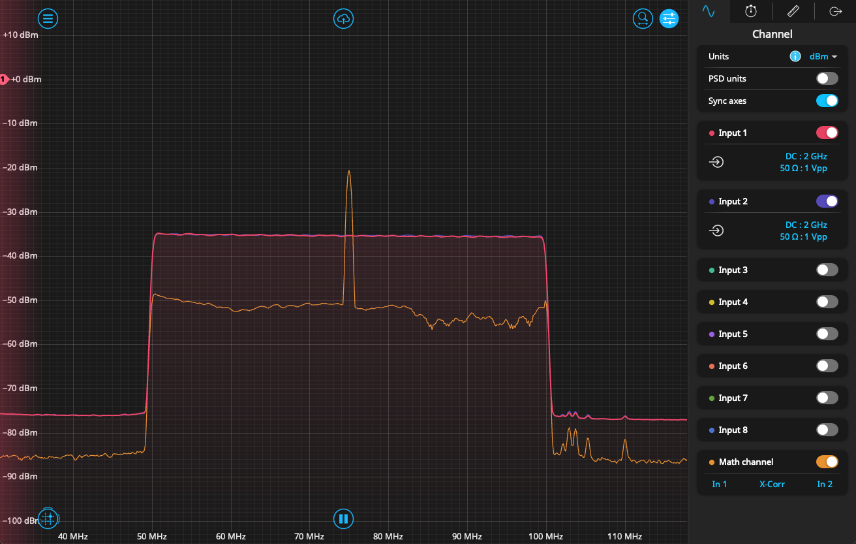Open the dBm units dropdown

coord(823,56)
